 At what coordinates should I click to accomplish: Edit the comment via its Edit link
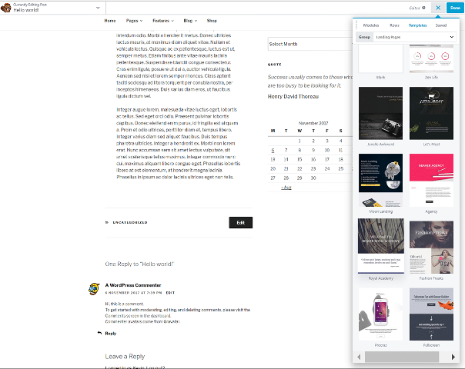[x=170, y=293]
